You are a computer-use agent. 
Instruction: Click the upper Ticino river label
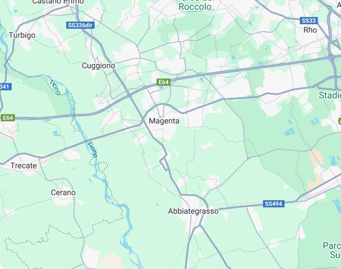pyautogui.click(x=55, y=87)
